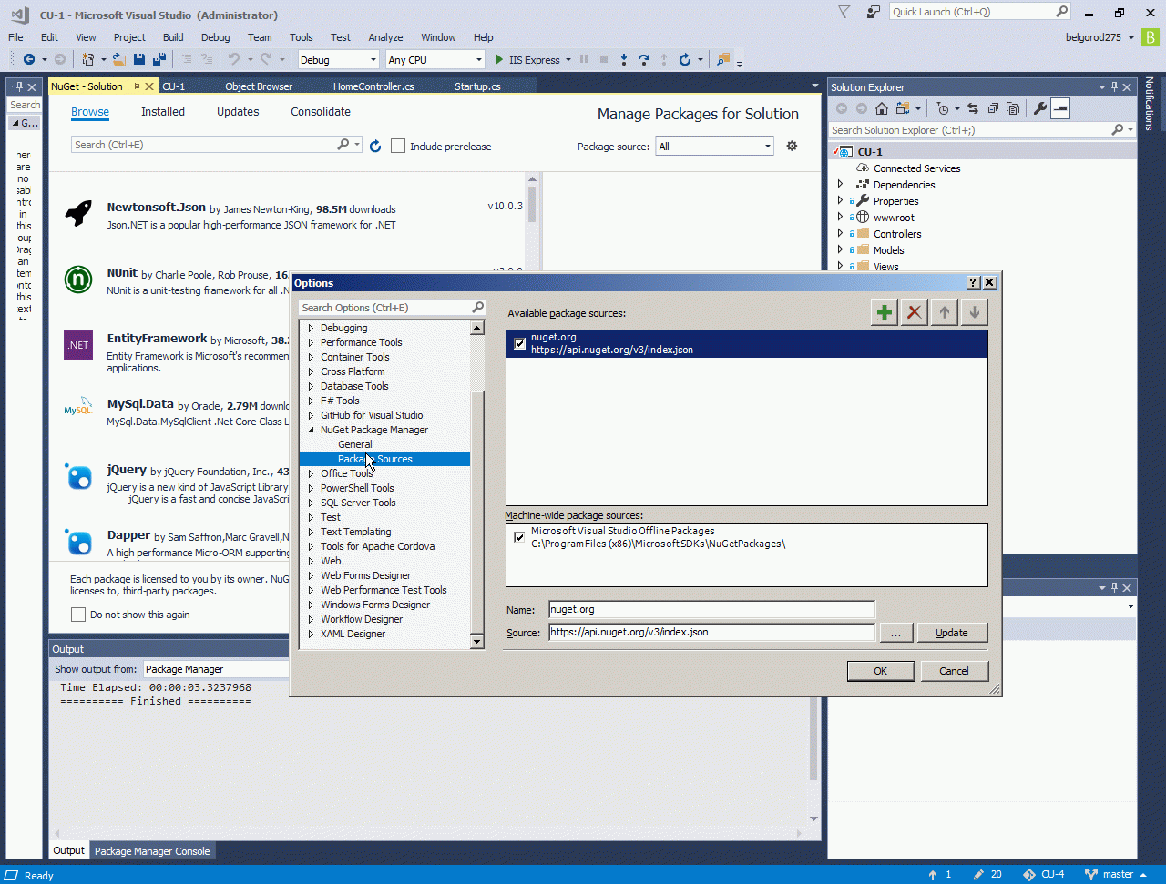The image size is (1166, 884).
Task: Start debugging with the green IIS Express play icon
Action: coord(499,60)
